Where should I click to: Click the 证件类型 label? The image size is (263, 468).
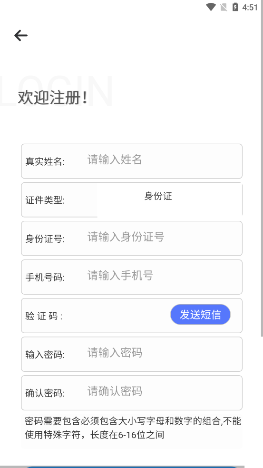[x=45, y=200]
